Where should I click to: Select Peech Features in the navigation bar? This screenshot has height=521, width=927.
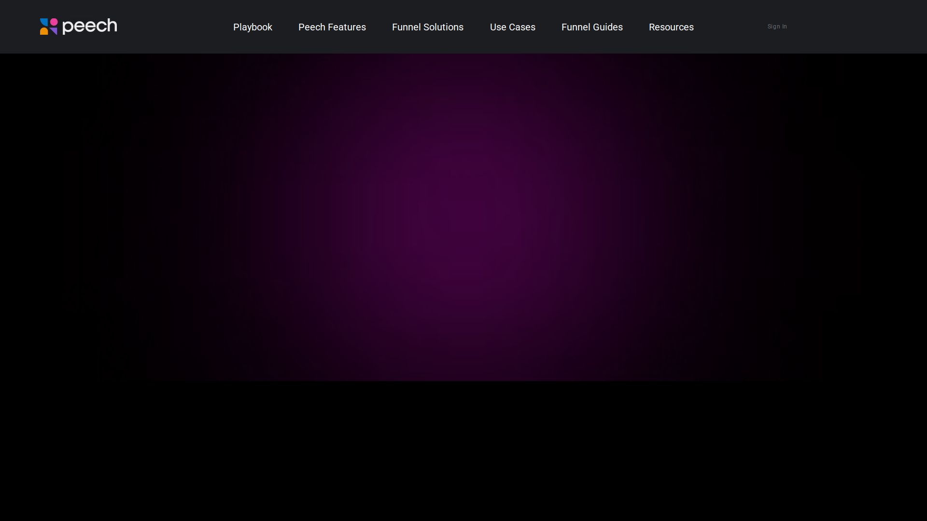[332, 27]
